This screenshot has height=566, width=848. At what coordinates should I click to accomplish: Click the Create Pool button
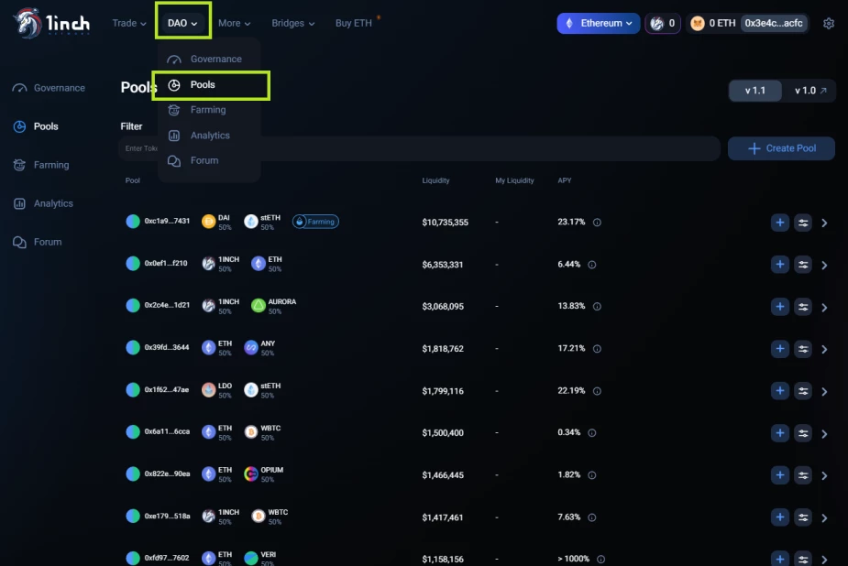[781, 148]
